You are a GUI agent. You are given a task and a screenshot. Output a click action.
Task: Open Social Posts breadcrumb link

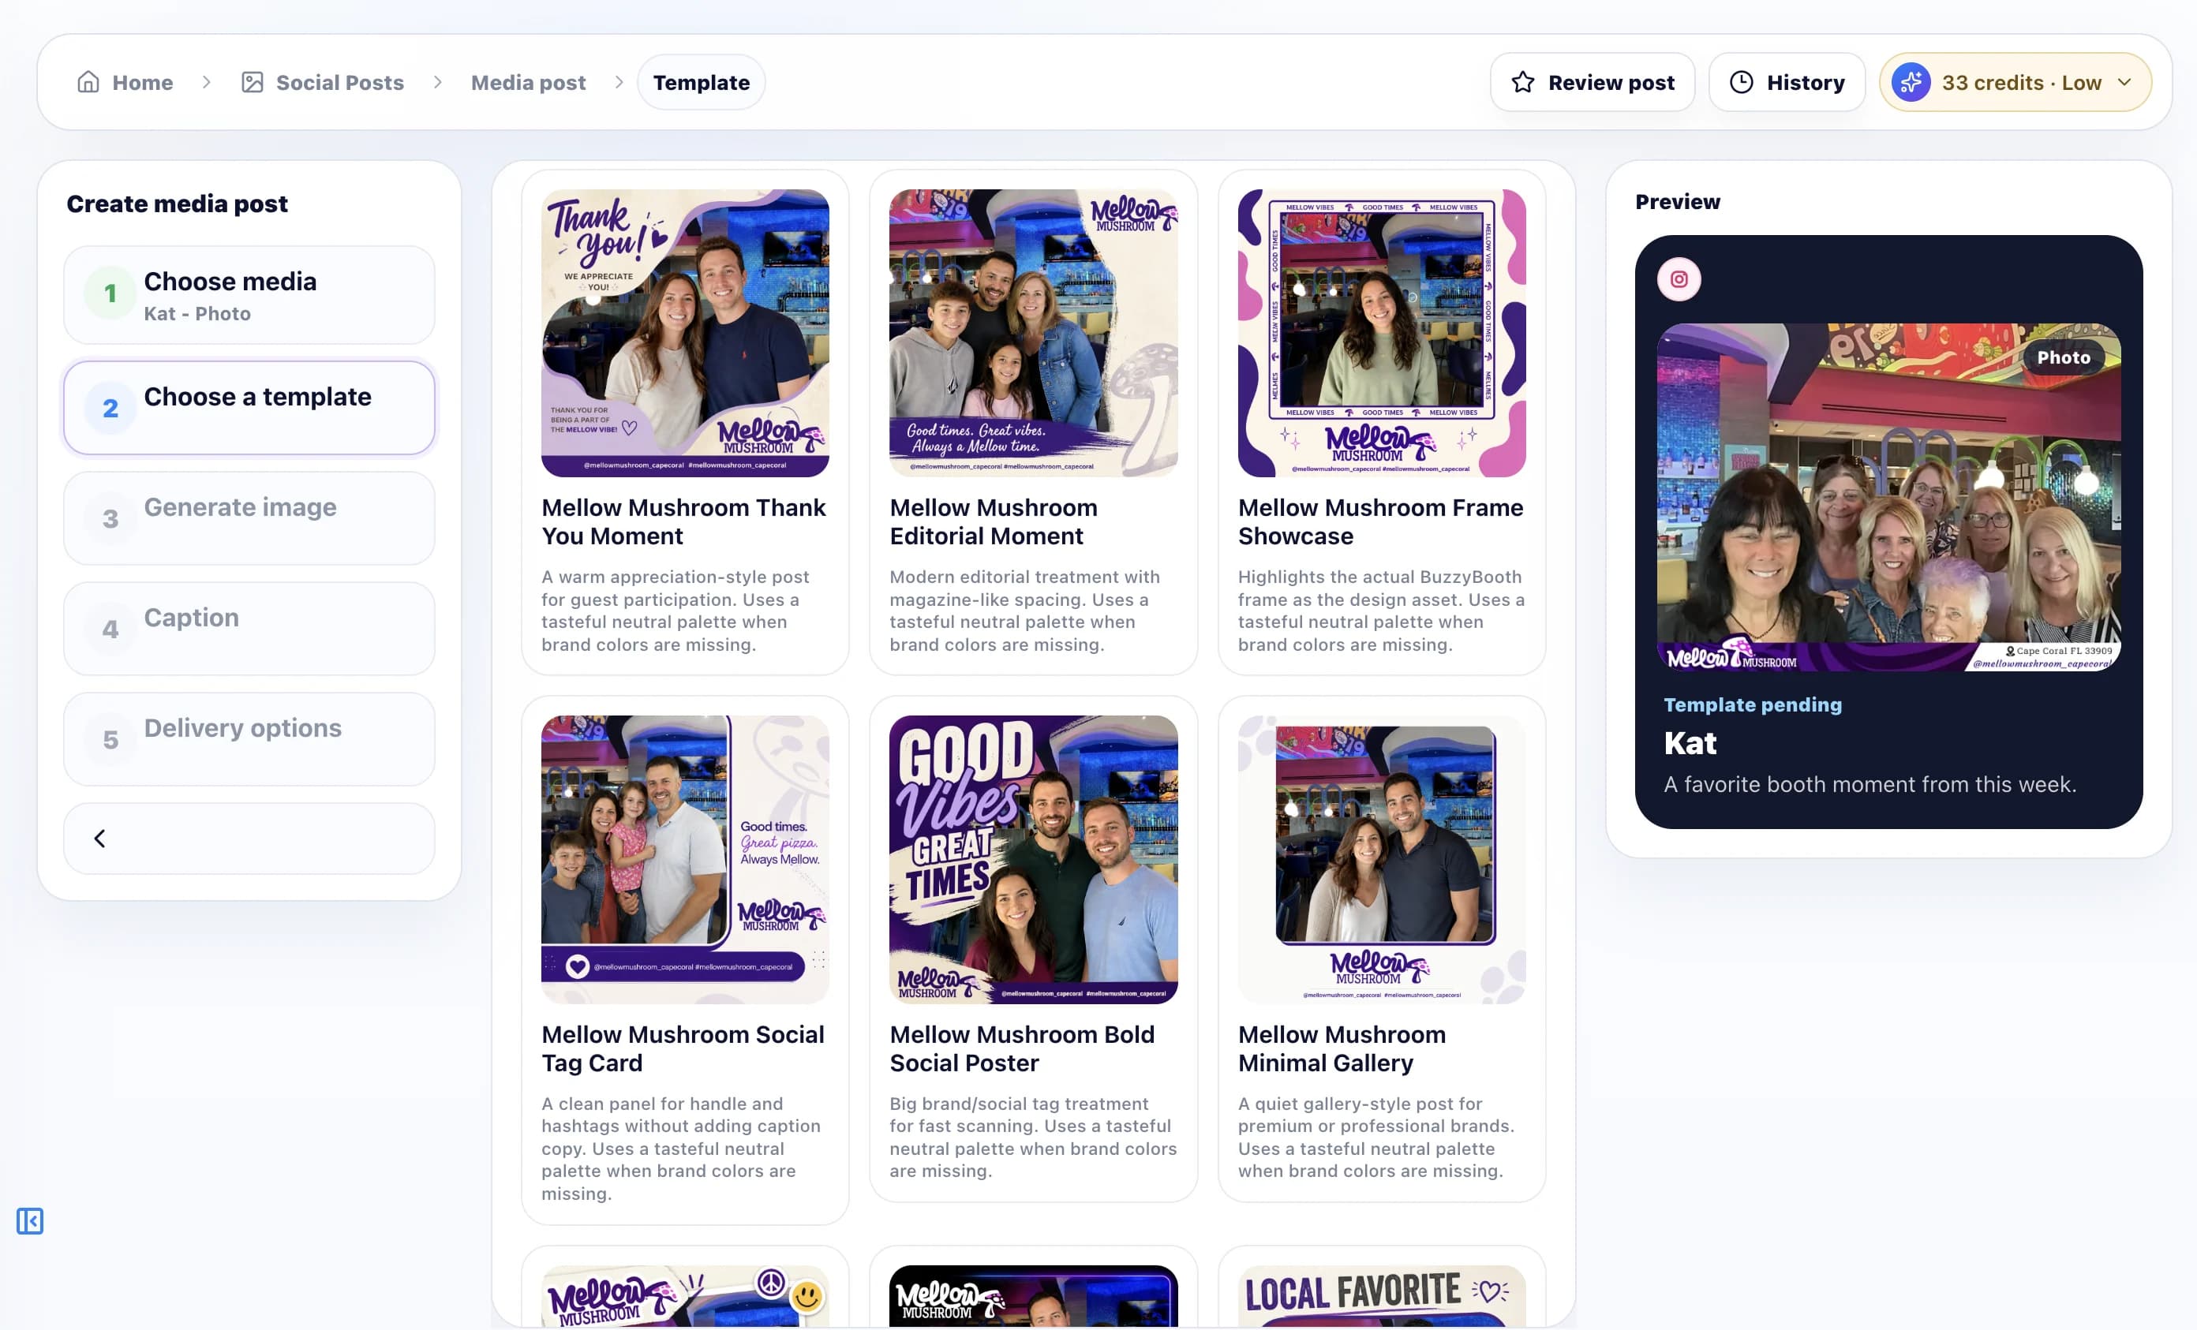323,82
